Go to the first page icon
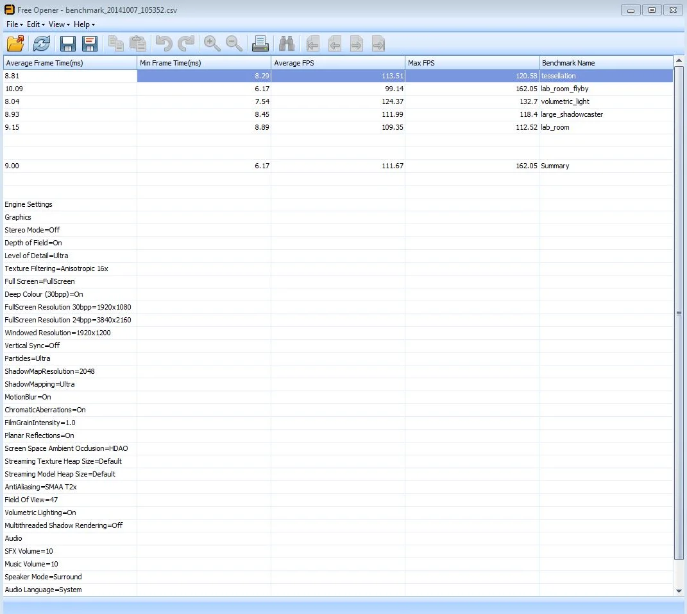The image size is (687, 614). (313, 44)
